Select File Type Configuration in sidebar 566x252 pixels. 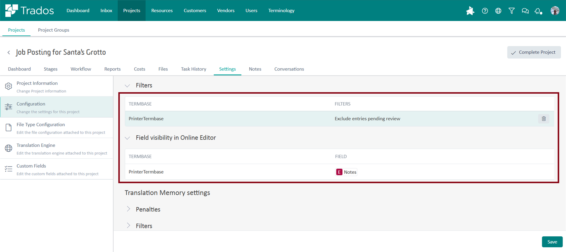coord(57,128)
